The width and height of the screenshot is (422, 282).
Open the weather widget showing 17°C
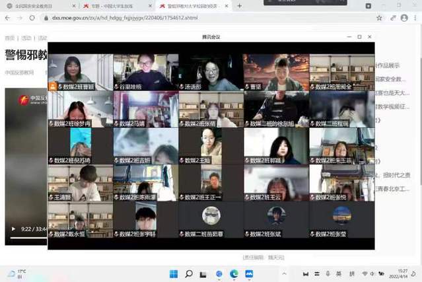tap(16, 273)
